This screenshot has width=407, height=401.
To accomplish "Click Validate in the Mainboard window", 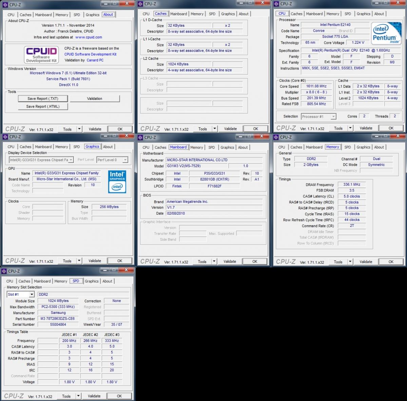I will (x=230, y=262).
